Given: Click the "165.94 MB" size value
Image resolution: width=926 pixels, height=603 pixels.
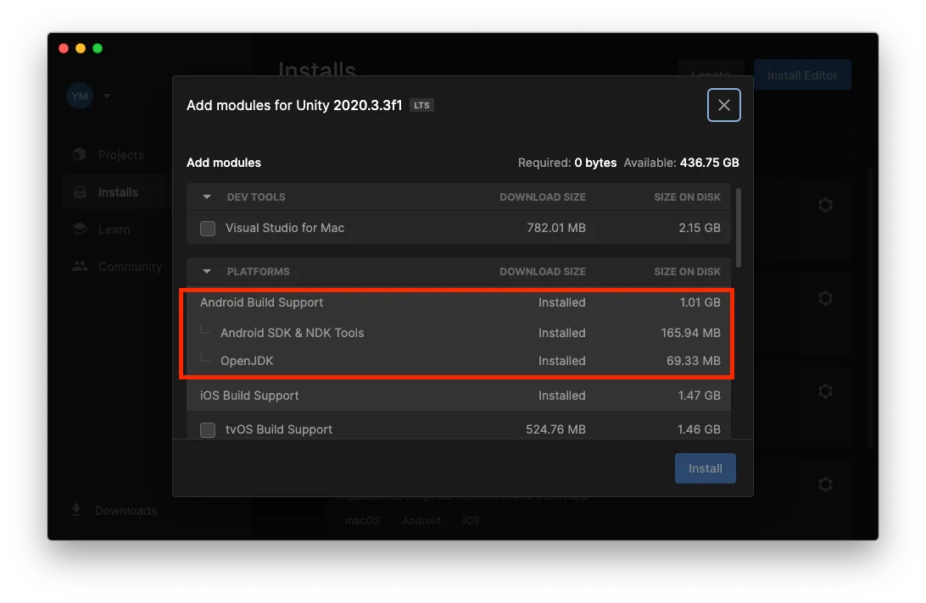Looking at the screenshot, I should (690, 333).
